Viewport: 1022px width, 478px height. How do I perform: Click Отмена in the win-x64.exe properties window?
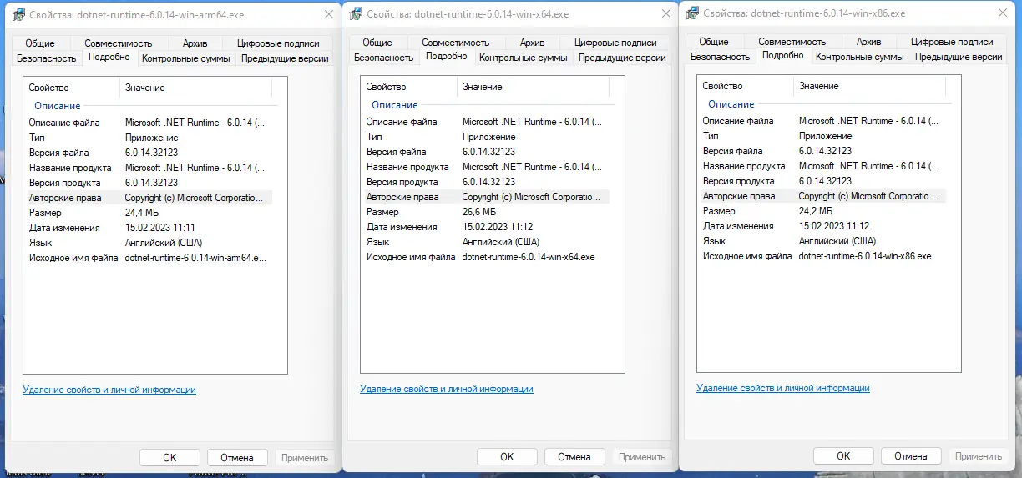tap(574, 456)
